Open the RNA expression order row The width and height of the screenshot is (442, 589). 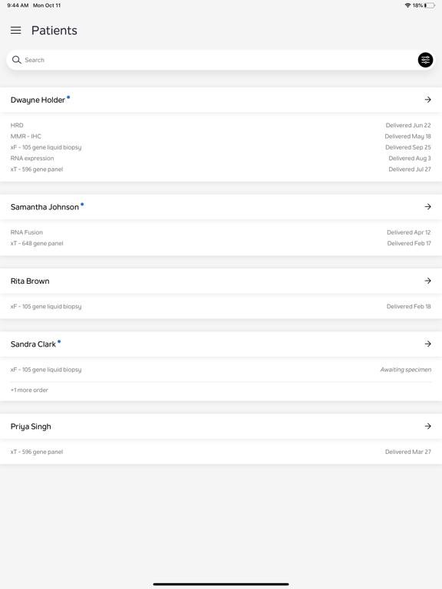tap(221, 158)
